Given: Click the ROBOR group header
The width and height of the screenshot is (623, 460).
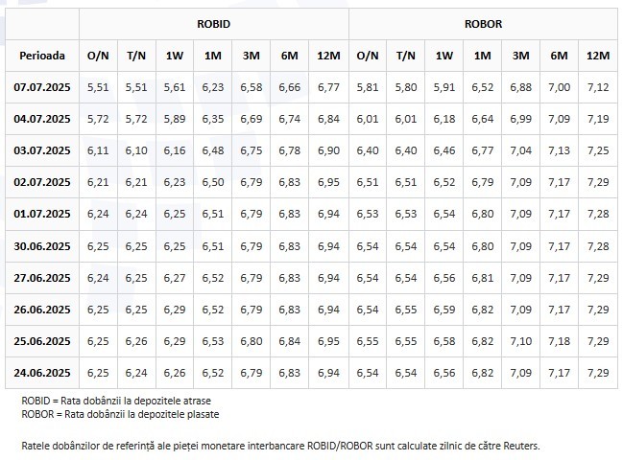Looking at the screenshot, I should [x=483, y=24].
